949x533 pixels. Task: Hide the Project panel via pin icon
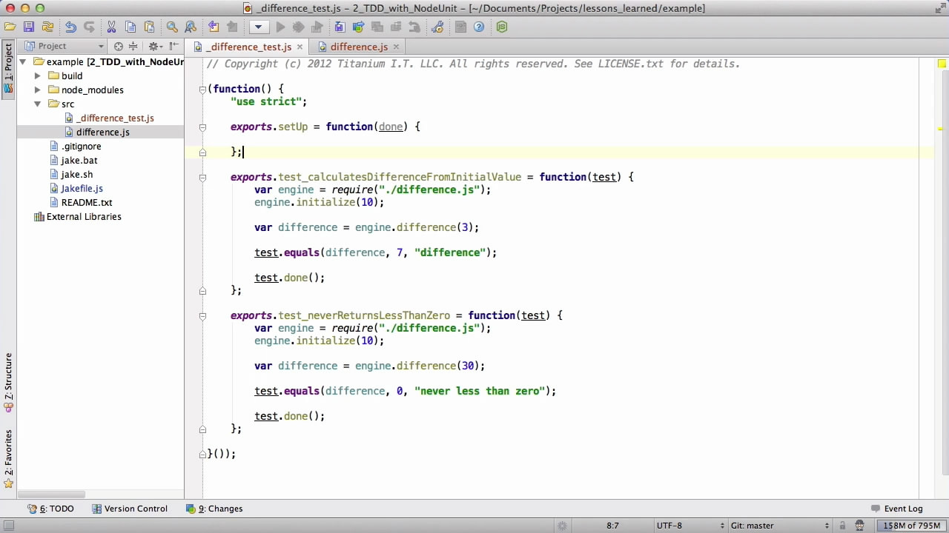point(173,46)
